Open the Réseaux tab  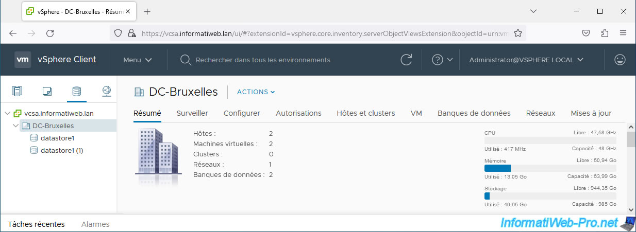pos(541,113)
